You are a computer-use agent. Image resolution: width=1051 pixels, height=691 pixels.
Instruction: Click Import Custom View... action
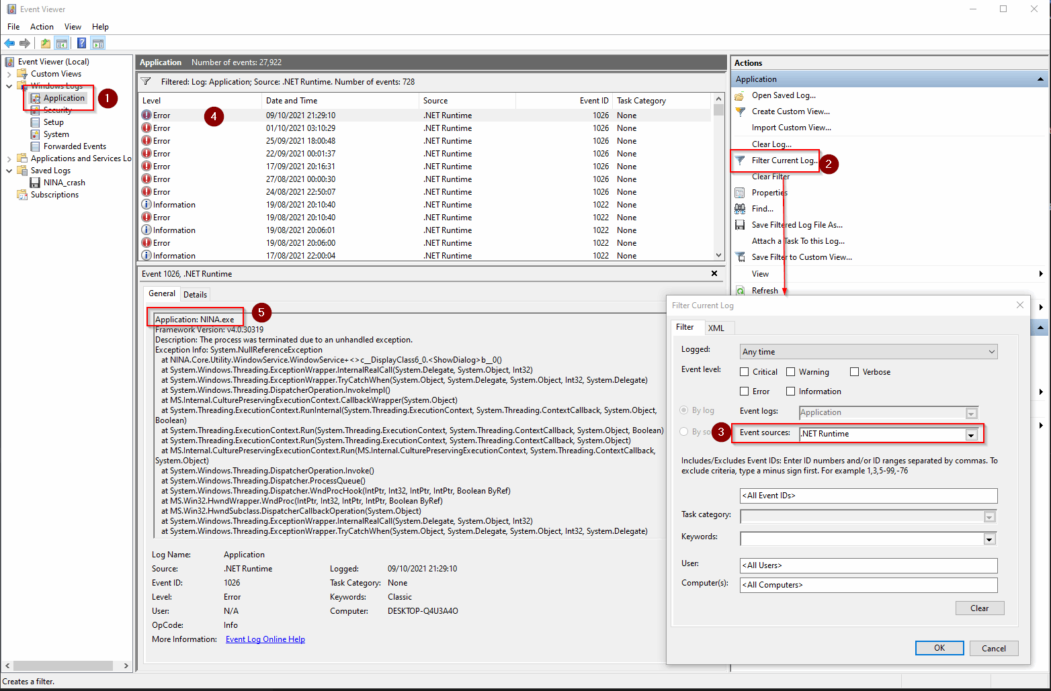click(x=792, y=128)
